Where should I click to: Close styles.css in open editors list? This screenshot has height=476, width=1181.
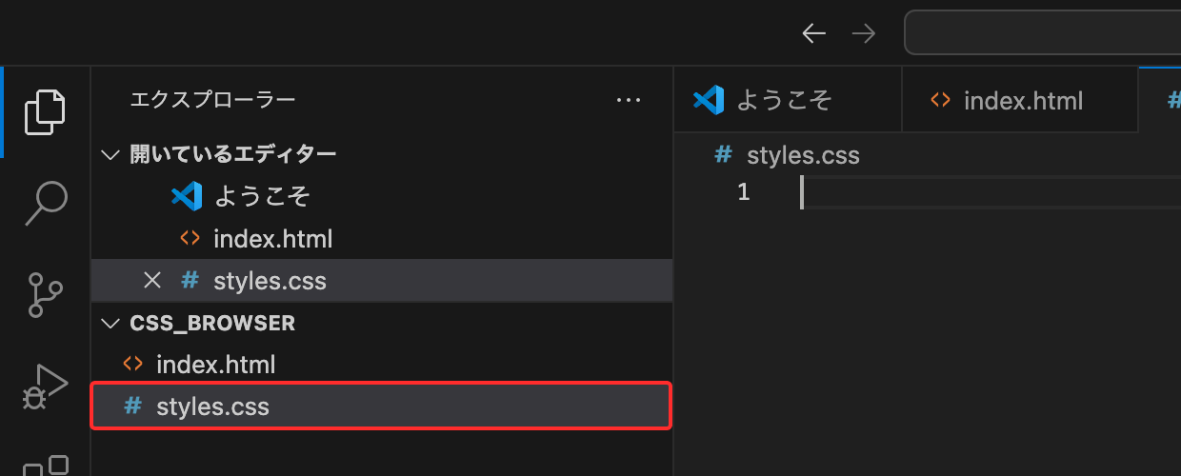tap(151, 280)
